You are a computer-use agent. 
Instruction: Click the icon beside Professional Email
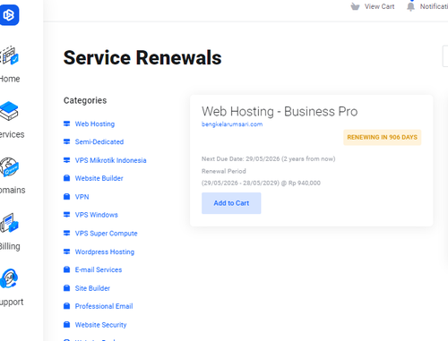coord(66,306)
